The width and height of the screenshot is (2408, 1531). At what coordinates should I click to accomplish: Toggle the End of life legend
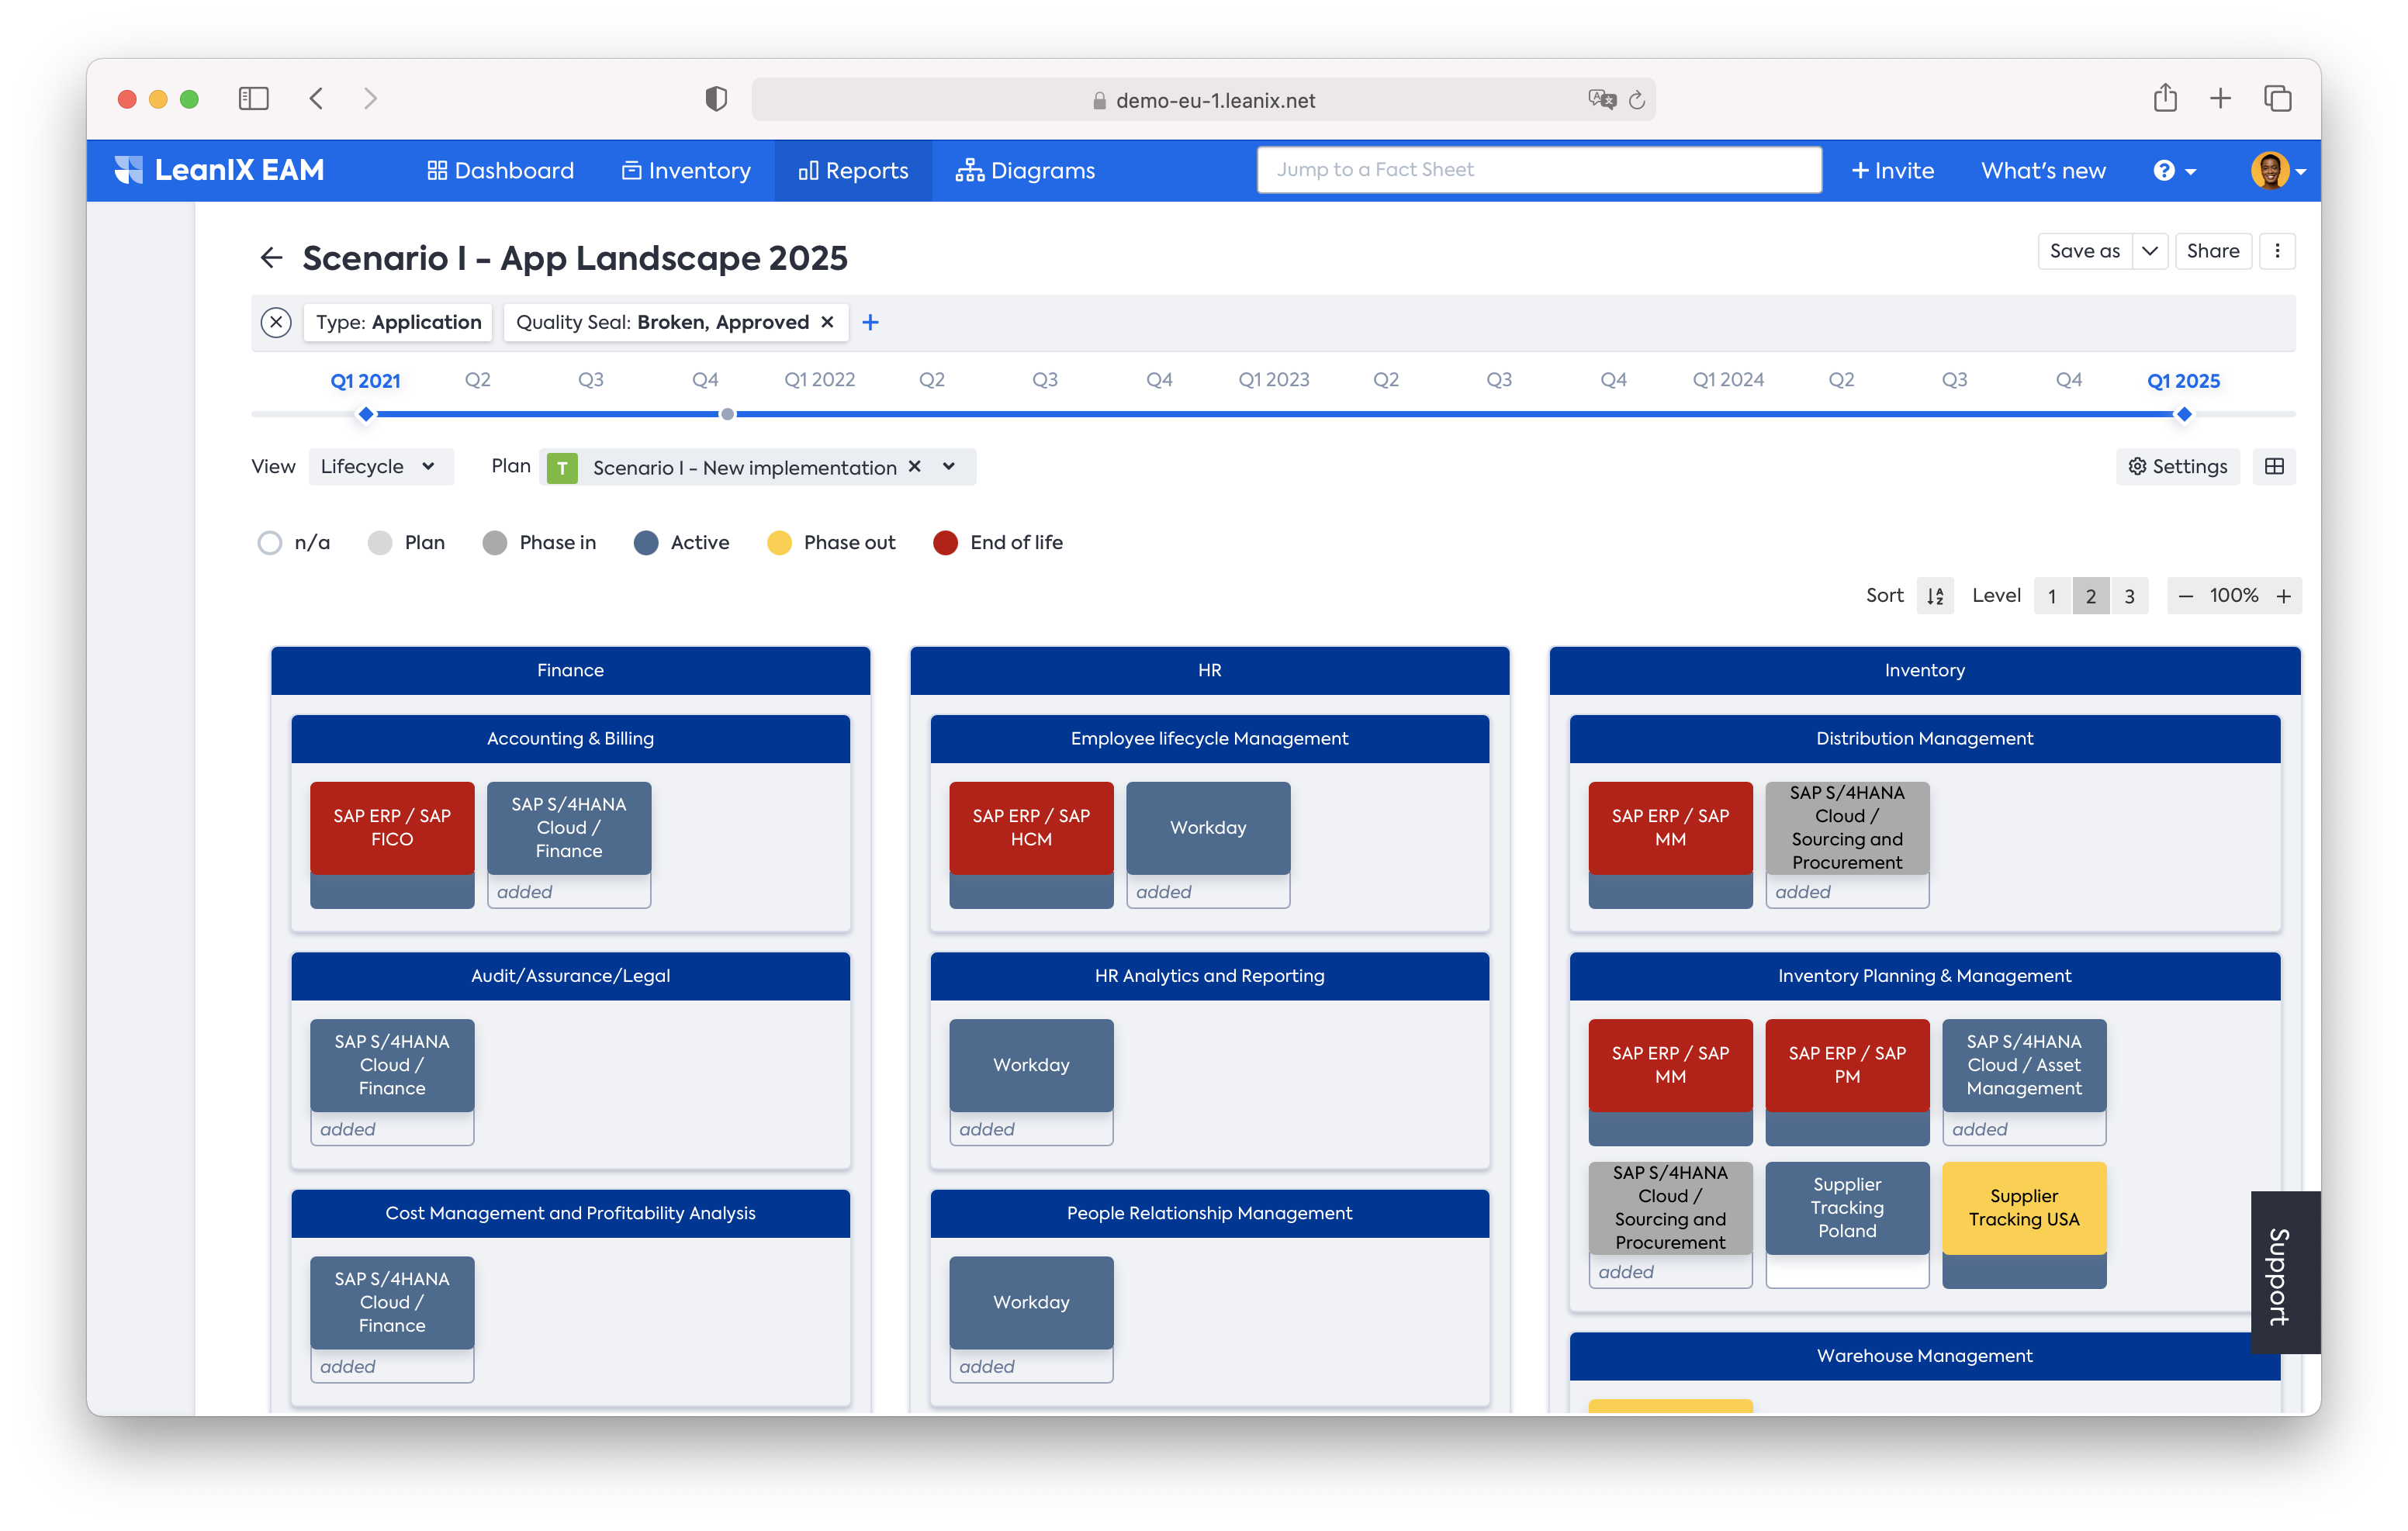[998, 542]
